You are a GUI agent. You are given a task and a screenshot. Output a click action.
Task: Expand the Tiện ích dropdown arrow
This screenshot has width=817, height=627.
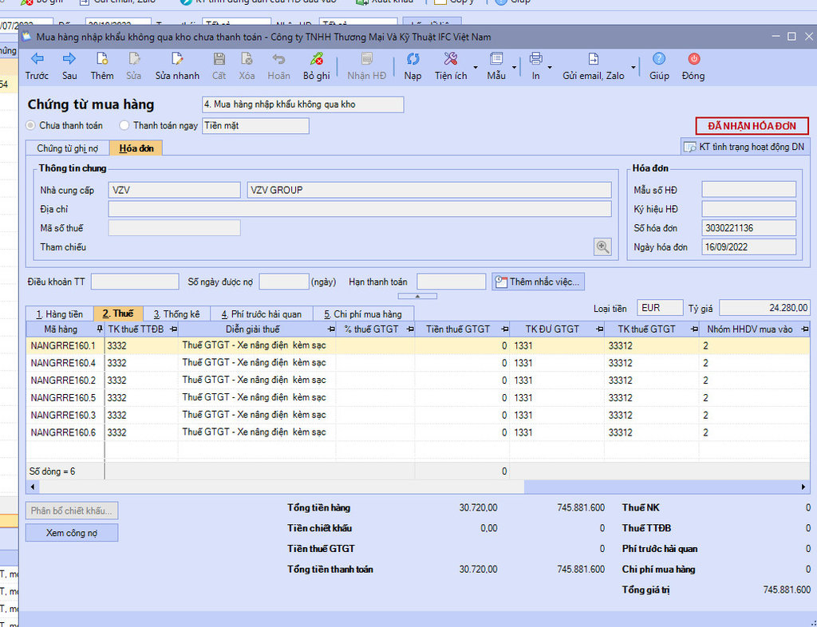(476, 67)
